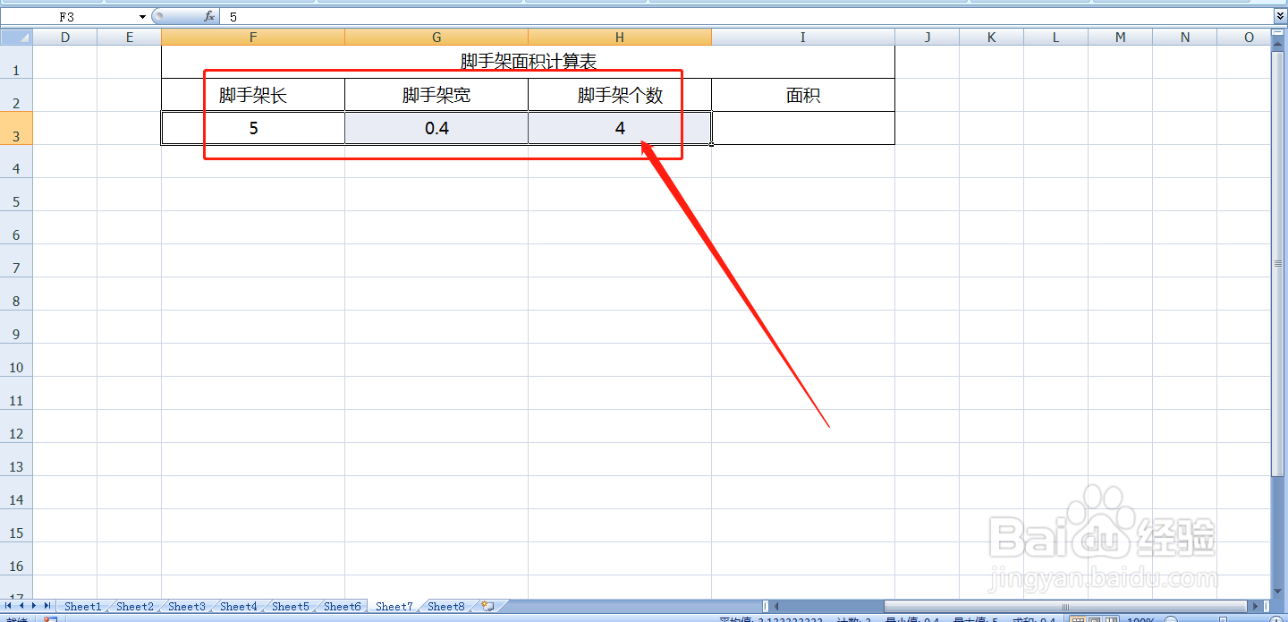Click the 脚手架长 header cell
This screenshot has width=1288, height=622.
pyautogui.click(x=253, y=95)
